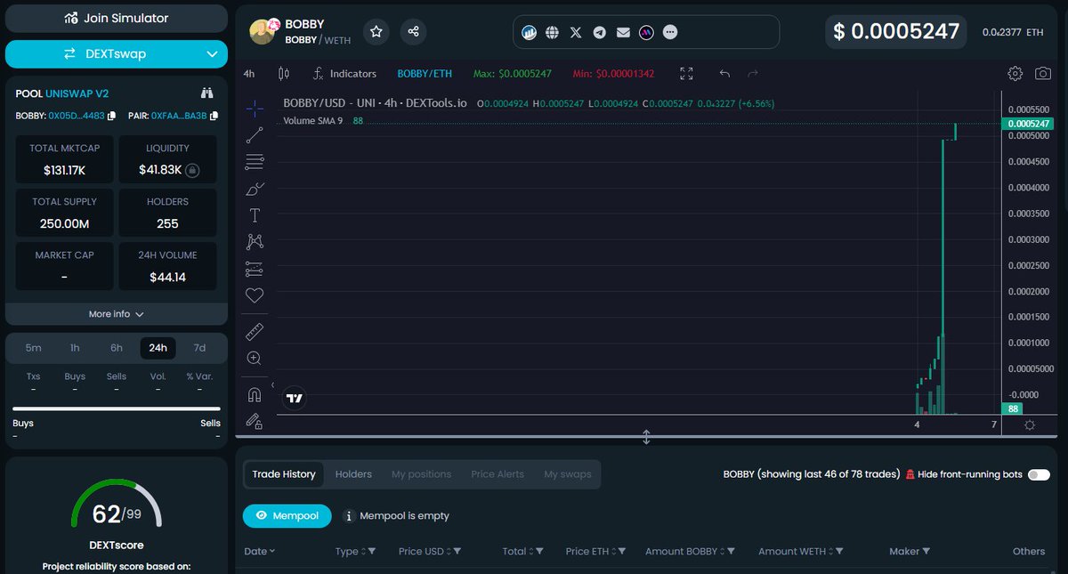
Task: Select the XABCD pattern tool
Action: coord(255,241)
